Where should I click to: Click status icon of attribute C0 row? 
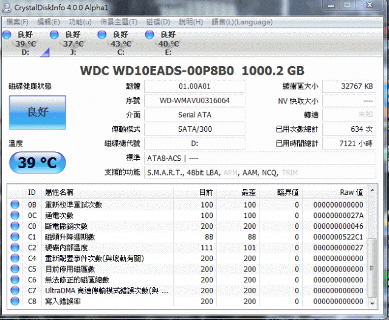click(15, 226)
